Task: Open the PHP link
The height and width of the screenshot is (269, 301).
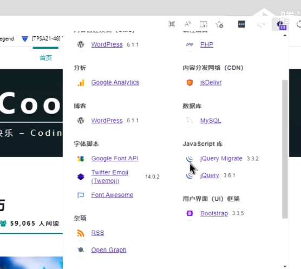Action: point(207,44)
